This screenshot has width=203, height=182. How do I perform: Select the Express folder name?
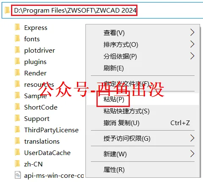(36, 28)
